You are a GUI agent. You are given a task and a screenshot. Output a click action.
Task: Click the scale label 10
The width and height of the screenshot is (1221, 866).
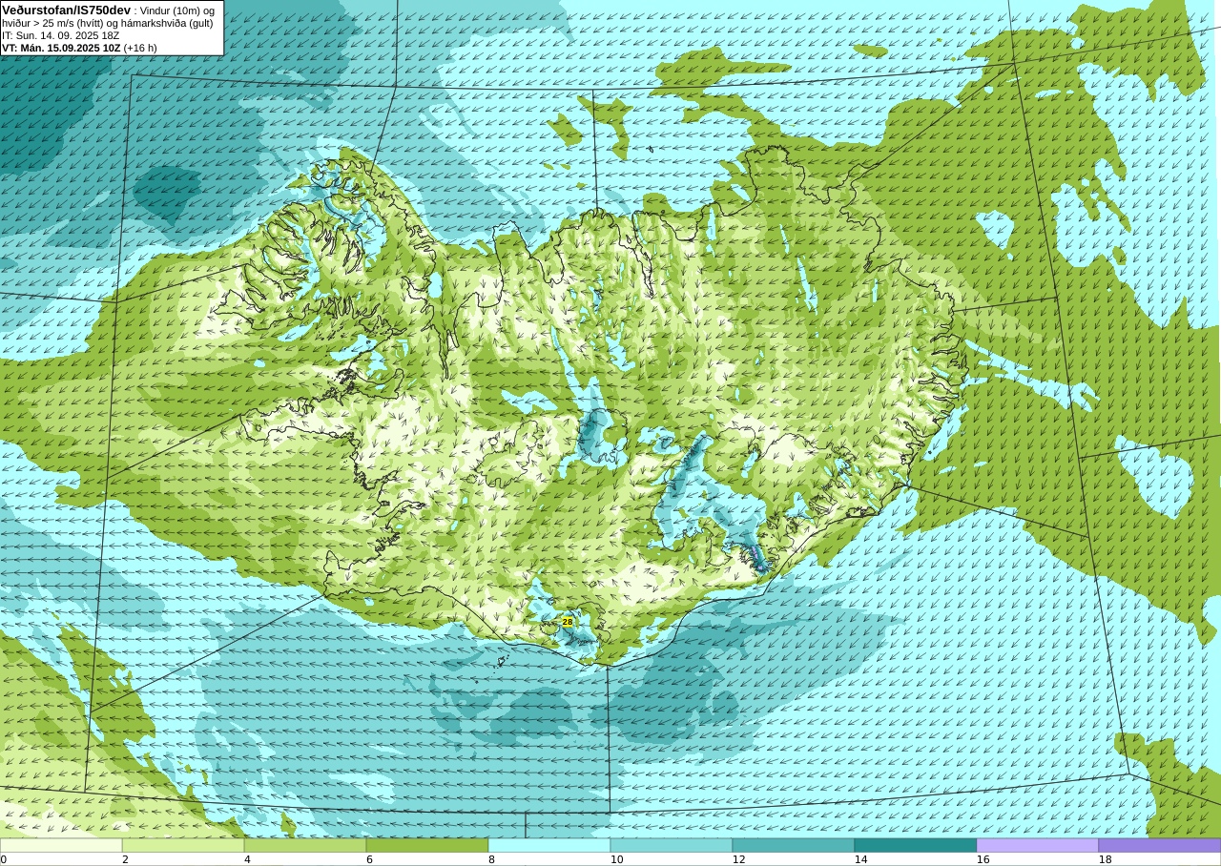coord(617,859)
